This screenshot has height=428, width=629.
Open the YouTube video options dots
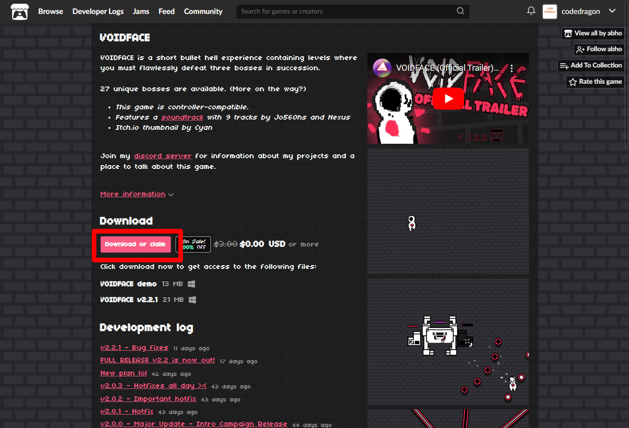pos(512,68)
